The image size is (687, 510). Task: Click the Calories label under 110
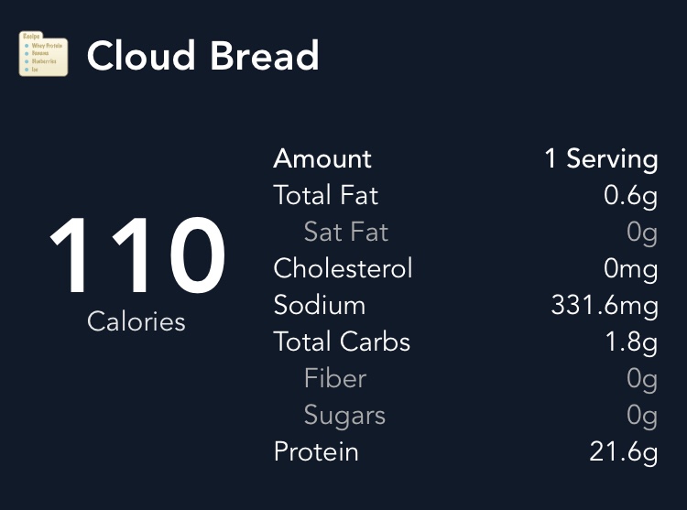pyautogui.click(x=136, y=321)
